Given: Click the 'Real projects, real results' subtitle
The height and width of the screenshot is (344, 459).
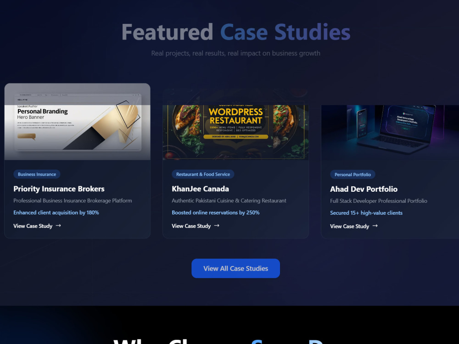Looking at the screenshot, I should [x=235, y=53].
